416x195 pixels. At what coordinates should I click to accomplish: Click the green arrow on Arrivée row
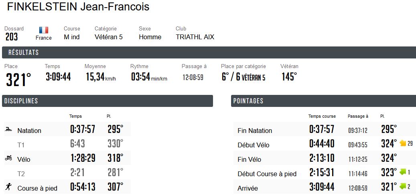[x=403, y=187]
